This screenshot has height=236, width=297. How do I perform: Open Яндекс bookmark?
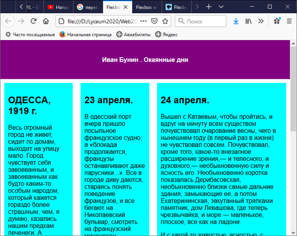tap(166, 34)
